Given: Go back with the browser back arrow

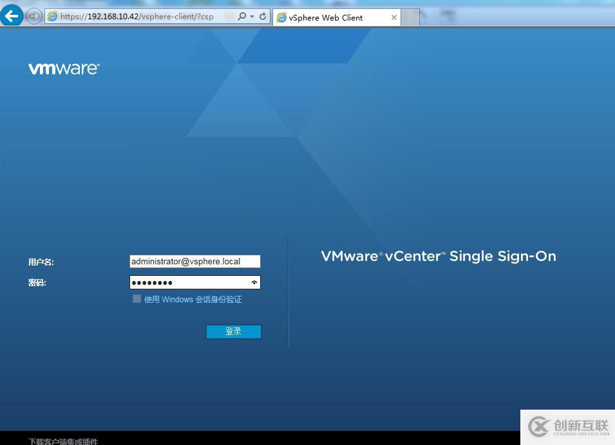Looking at the screenshot, I should [x=12, y=15].
